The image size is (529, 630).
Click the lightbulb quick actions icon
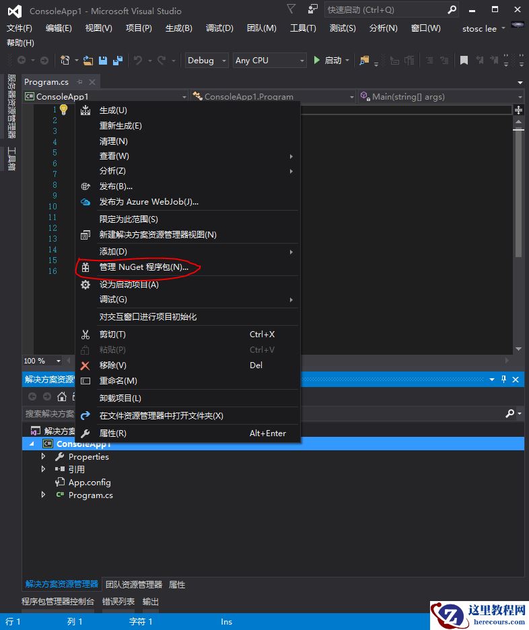[64, 110]
